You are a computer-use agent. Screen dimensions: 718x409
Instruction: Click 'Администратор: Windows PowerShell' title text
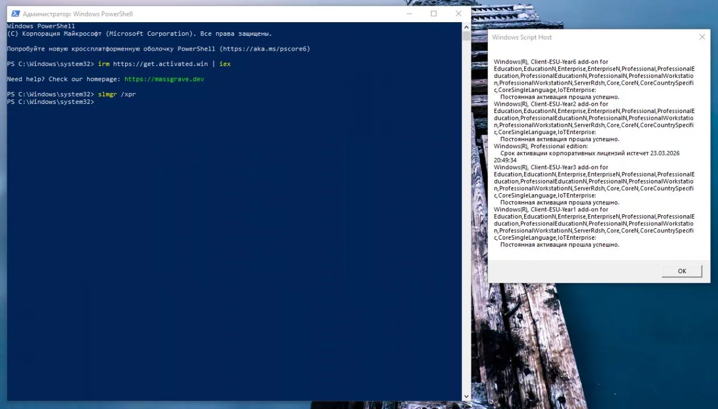(78, 14)
